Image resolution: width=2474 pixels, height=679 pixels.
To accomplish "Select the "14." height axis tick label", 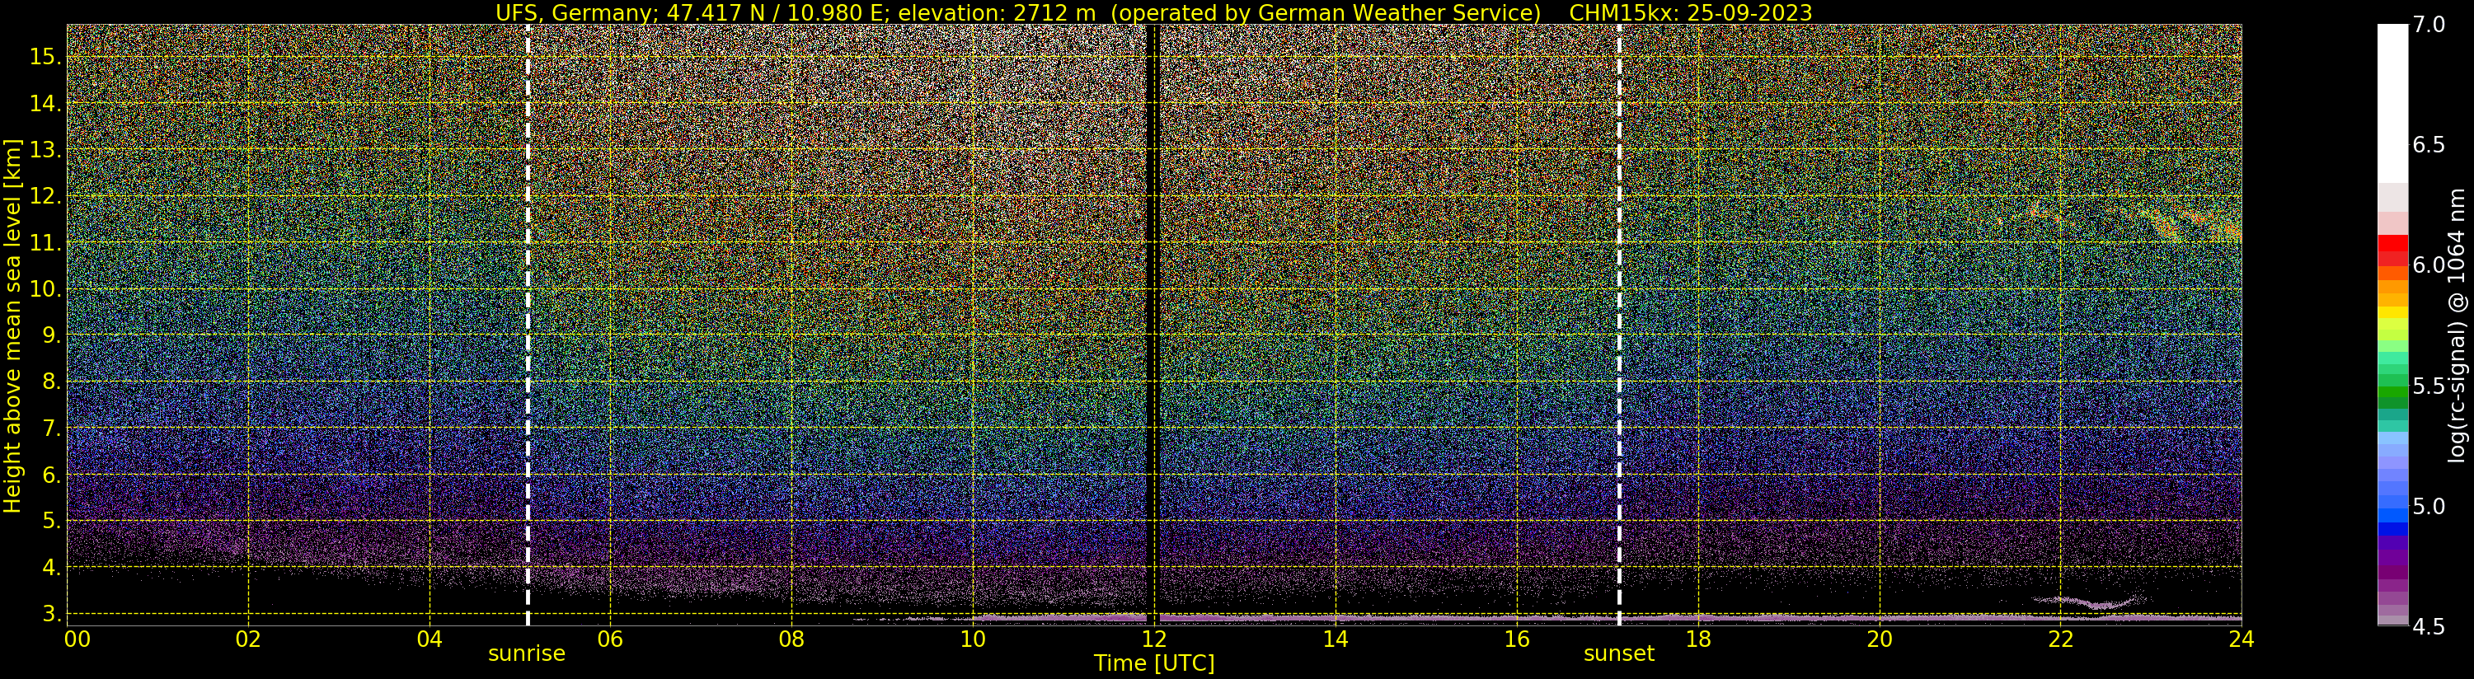I will pyautogui.click(x=45, y=104).
